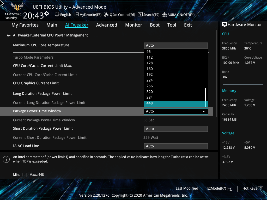
Task: Go to the Exit tab
Action: 188,25
